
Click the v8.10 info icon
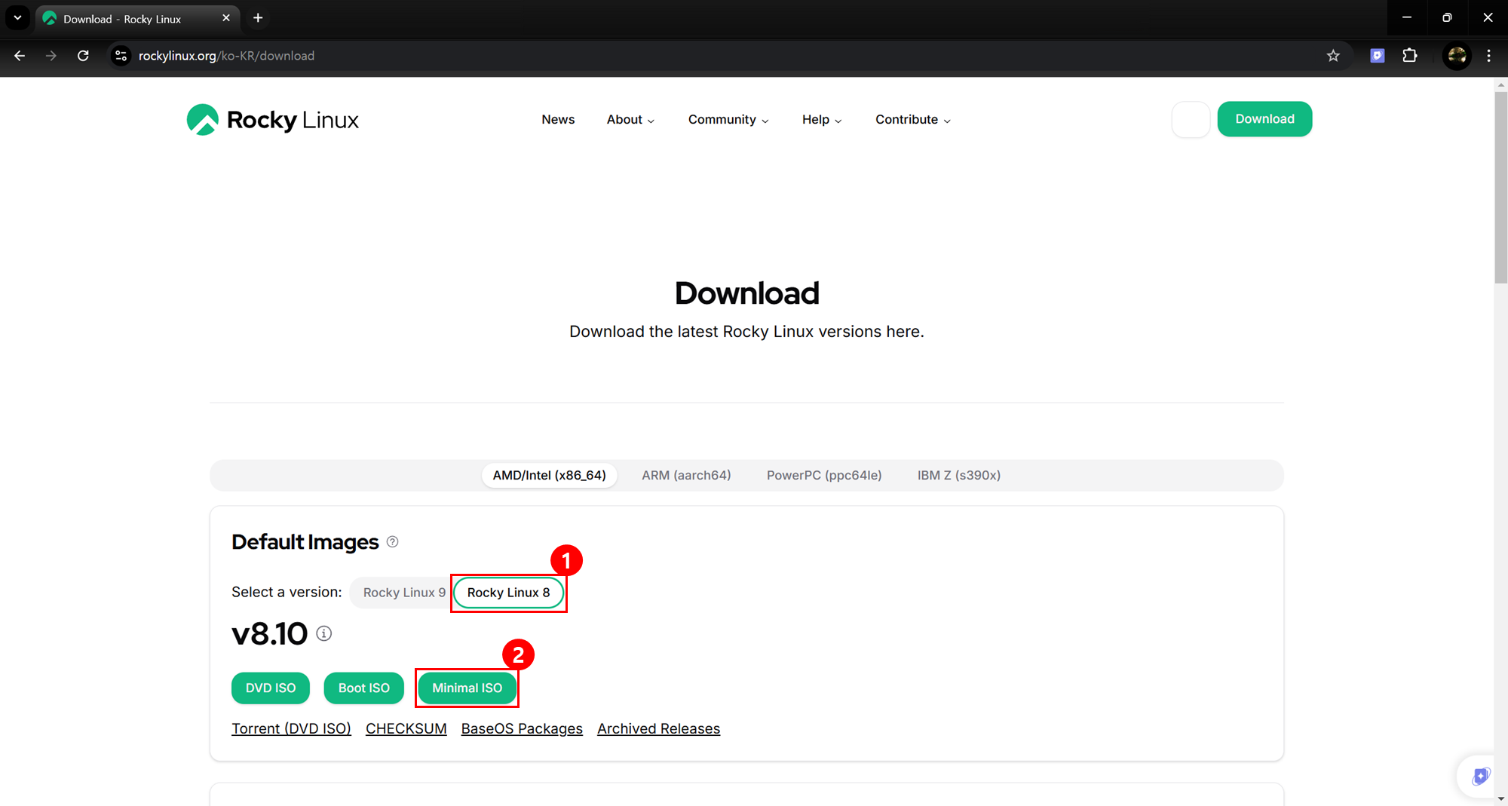(323, 633)
